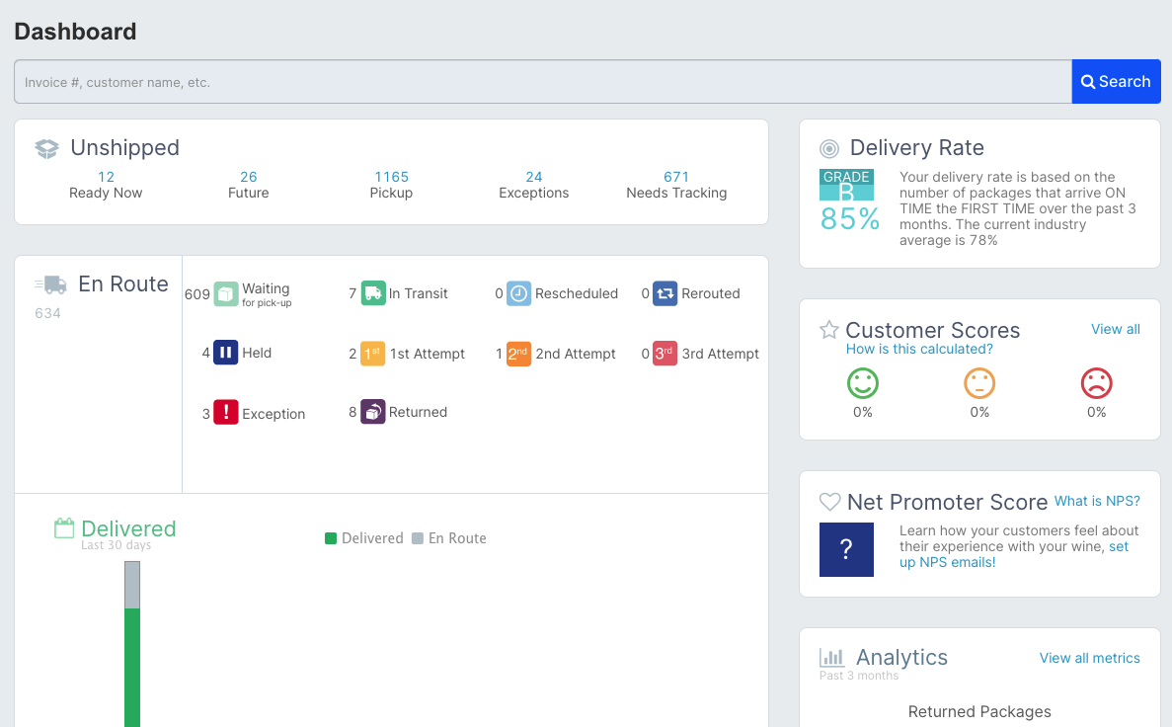Viewport: 1172px width, 727px height.
Task: Open View all metrics in Analytics
Action: click(x=1089, y=658)
